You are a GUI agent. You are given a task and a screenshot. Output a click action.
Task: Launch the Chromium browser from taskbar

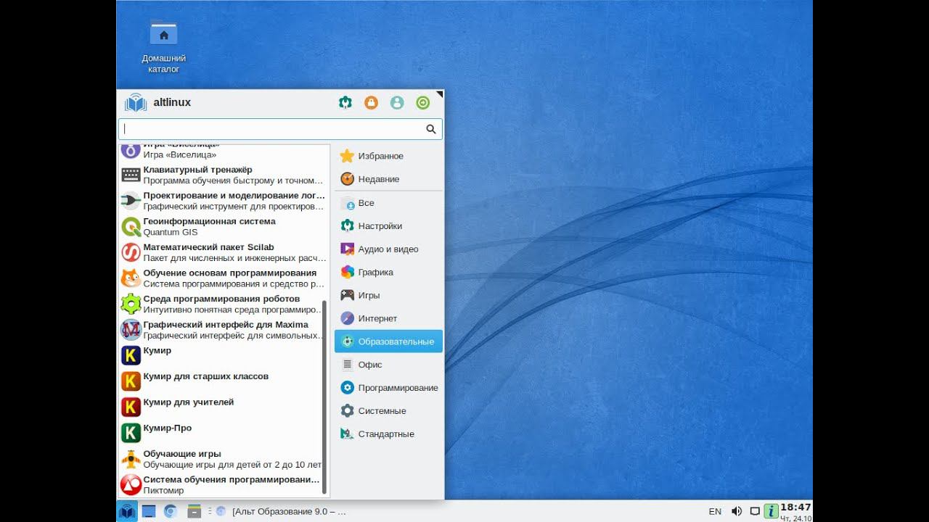[x=171, y=511]
